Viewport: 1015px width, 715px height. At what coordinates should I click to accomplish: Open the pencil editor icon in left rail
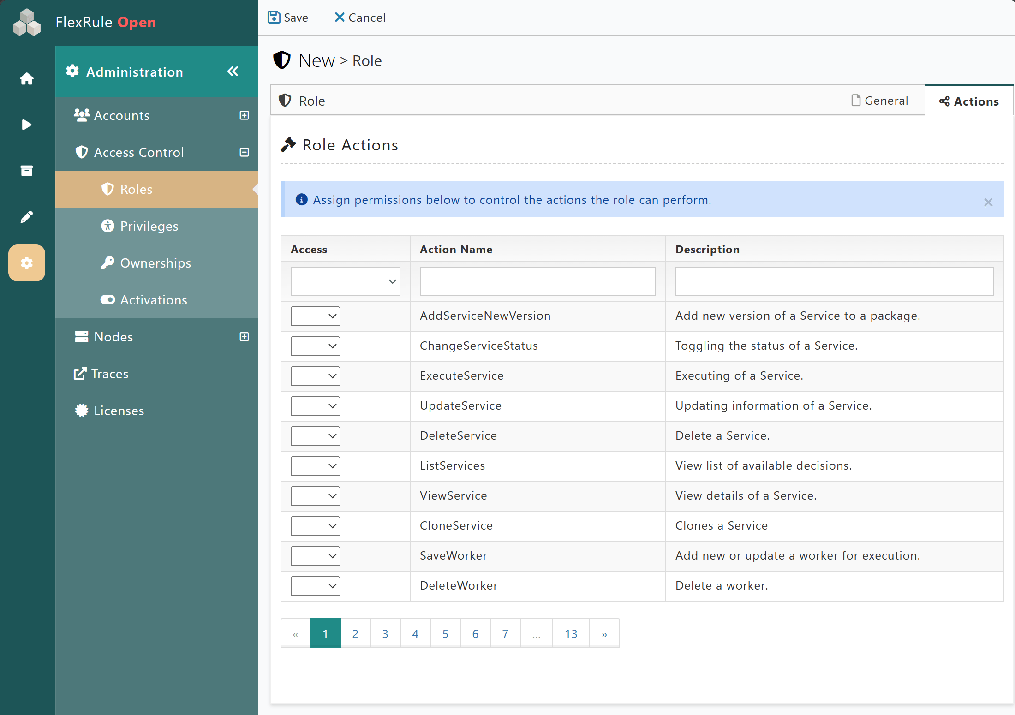[27, 217]
